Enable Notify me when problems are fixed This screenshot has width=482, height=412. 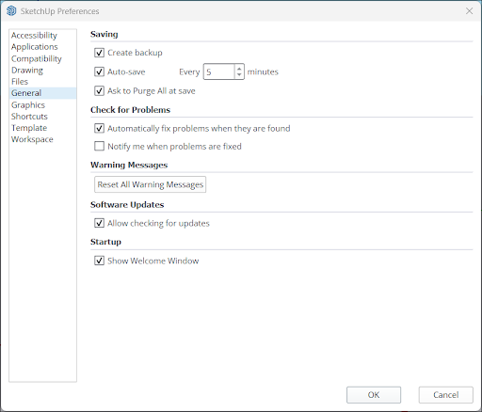99,146
